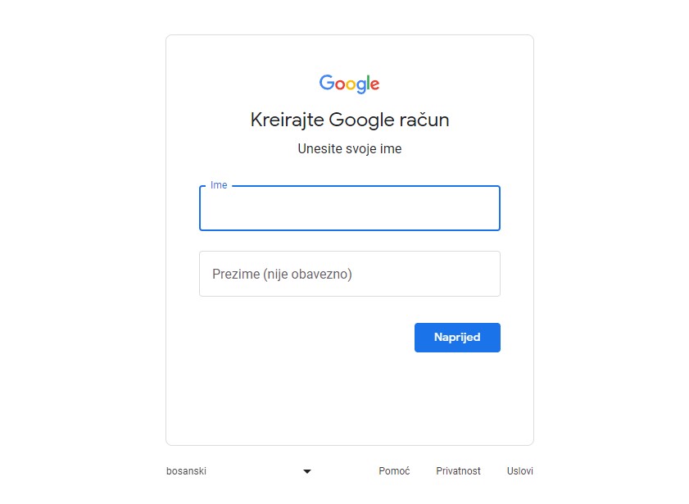Image resolution: width=689 pixels, height=504 pixels.
Task: Open the Privatnost privacy page
Action: click(458, 471)
